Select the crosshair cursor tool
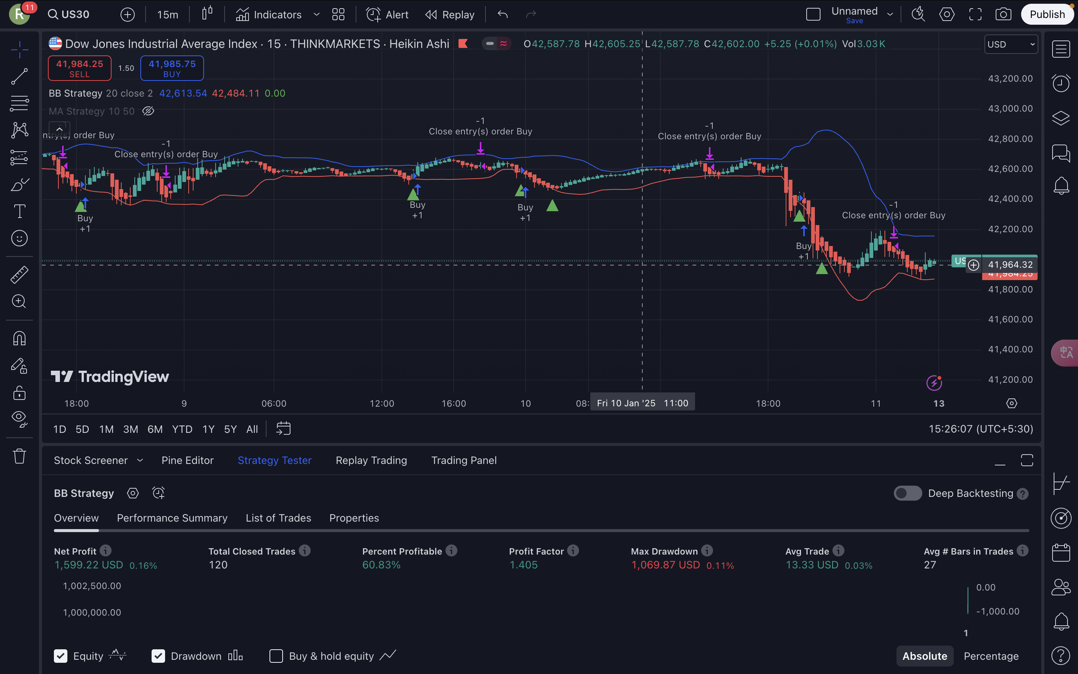 tap(19, 49)
